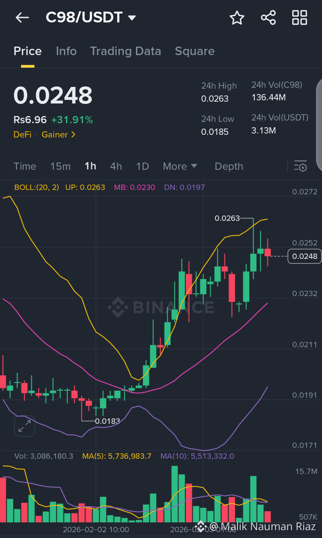
Task: Select the 15m interval
Action: (60, 166)
